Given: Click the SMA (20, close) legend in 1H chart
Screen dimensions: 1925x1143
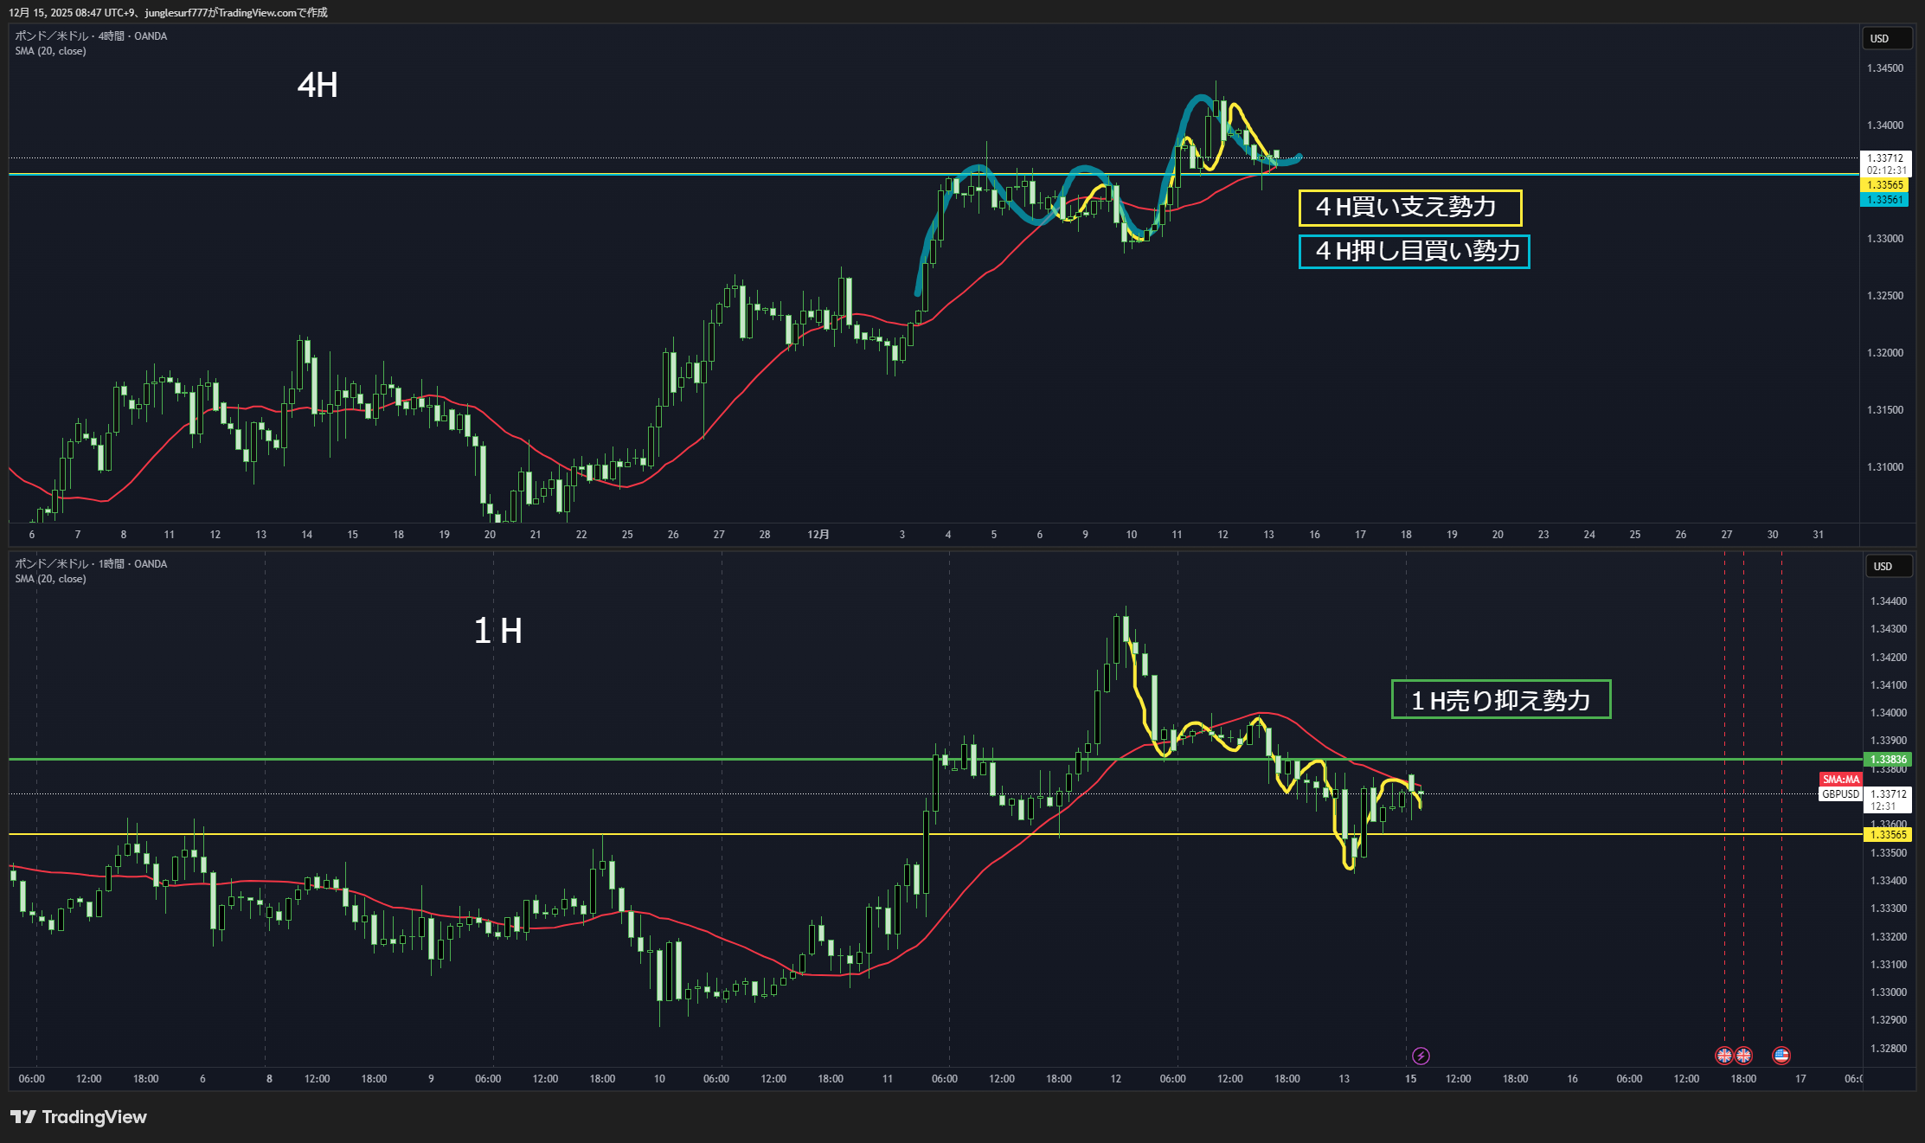Looking at the screenshot, I should (x=50, y=579).
